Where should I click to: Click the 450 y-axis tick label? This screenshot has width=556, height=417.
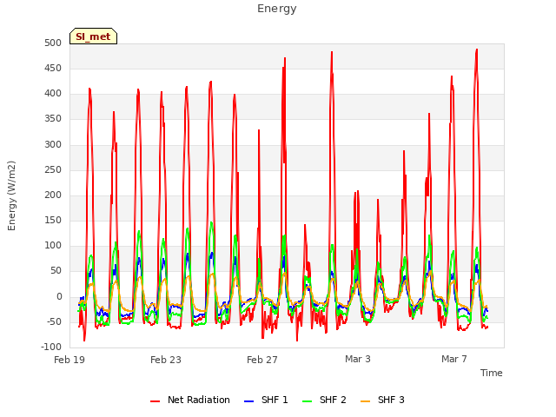click(x=53, y=69)
